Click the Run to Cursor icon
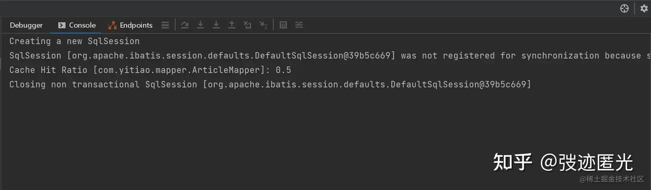The height and width of the screenshot is (190, 651). [x=263, y=25]
